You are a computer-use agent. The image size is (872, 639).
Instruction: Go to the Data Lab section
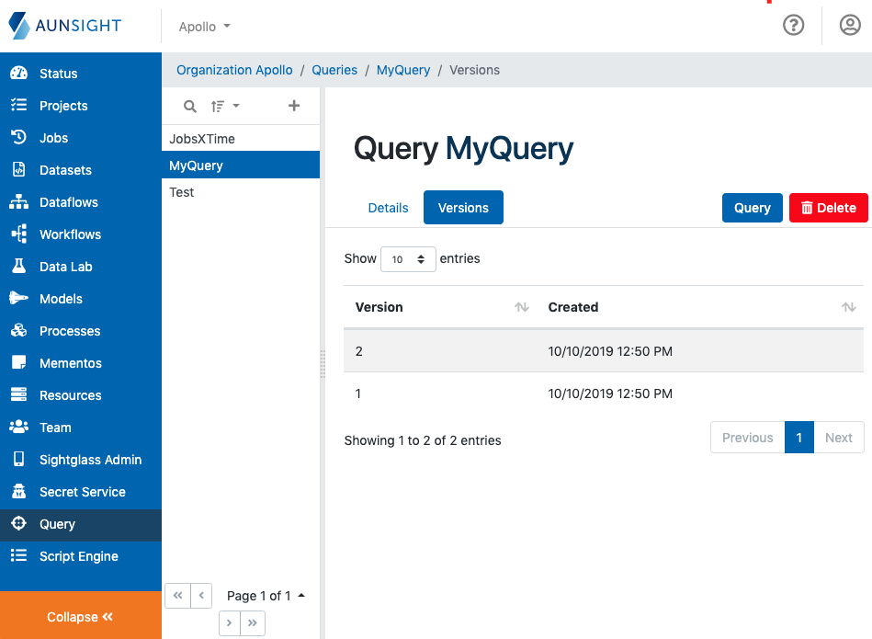point(62,267)
